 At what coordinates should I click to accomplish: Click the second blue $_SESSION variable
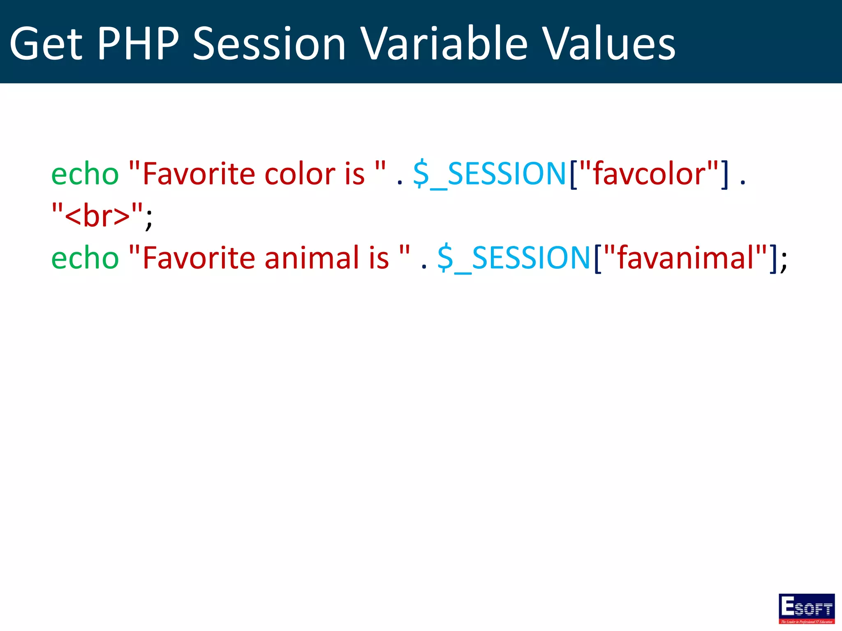pyautogui.click(x=514, y=258)
